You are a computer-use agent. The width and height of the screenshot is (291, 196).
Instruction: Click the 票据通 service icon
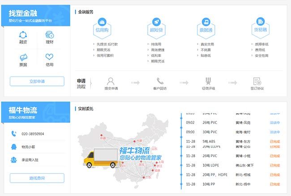[x=206, y=21]
